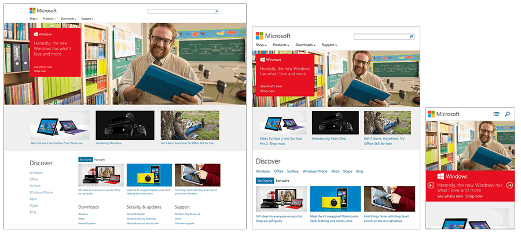
Task: Switch to For work tab on the desktop-width page
Action: [100, 160]
